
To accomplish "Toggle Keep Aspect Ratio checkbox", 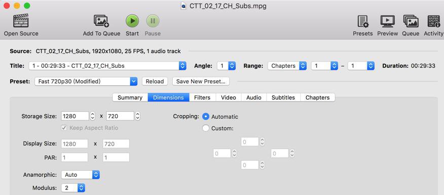I will pyautogui.click(x=64, y=128).
